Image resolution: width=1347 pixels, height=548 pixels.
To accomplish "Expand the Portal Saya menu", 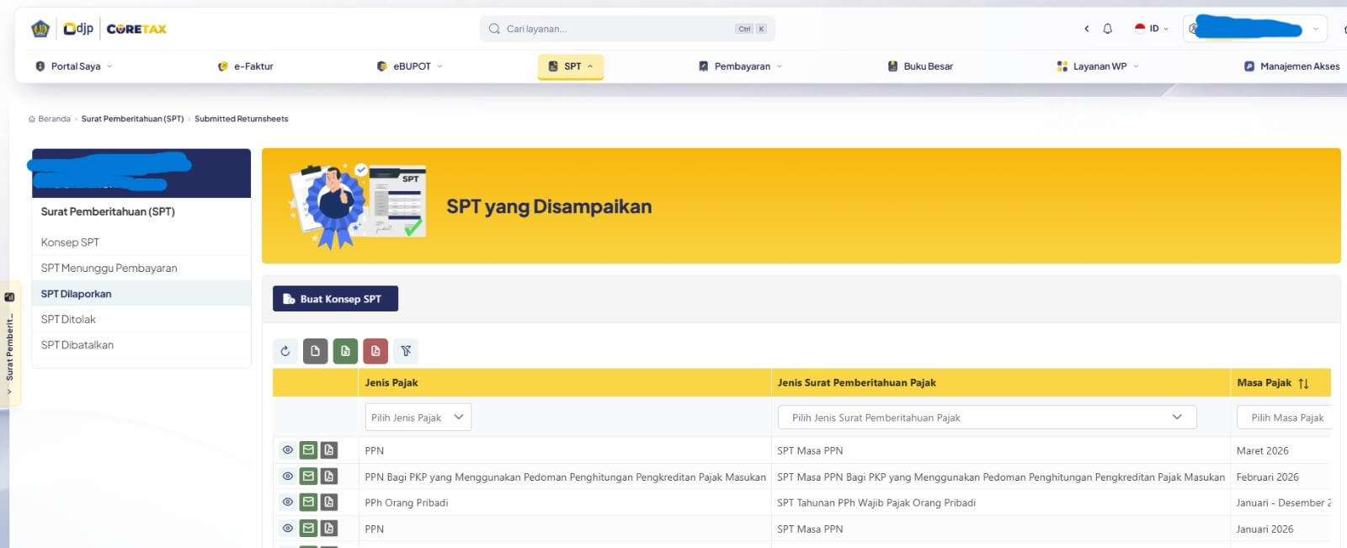I will tap(74, 67).
